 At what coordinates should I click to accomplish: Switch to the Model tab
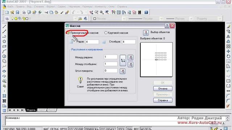click(31, 110)
